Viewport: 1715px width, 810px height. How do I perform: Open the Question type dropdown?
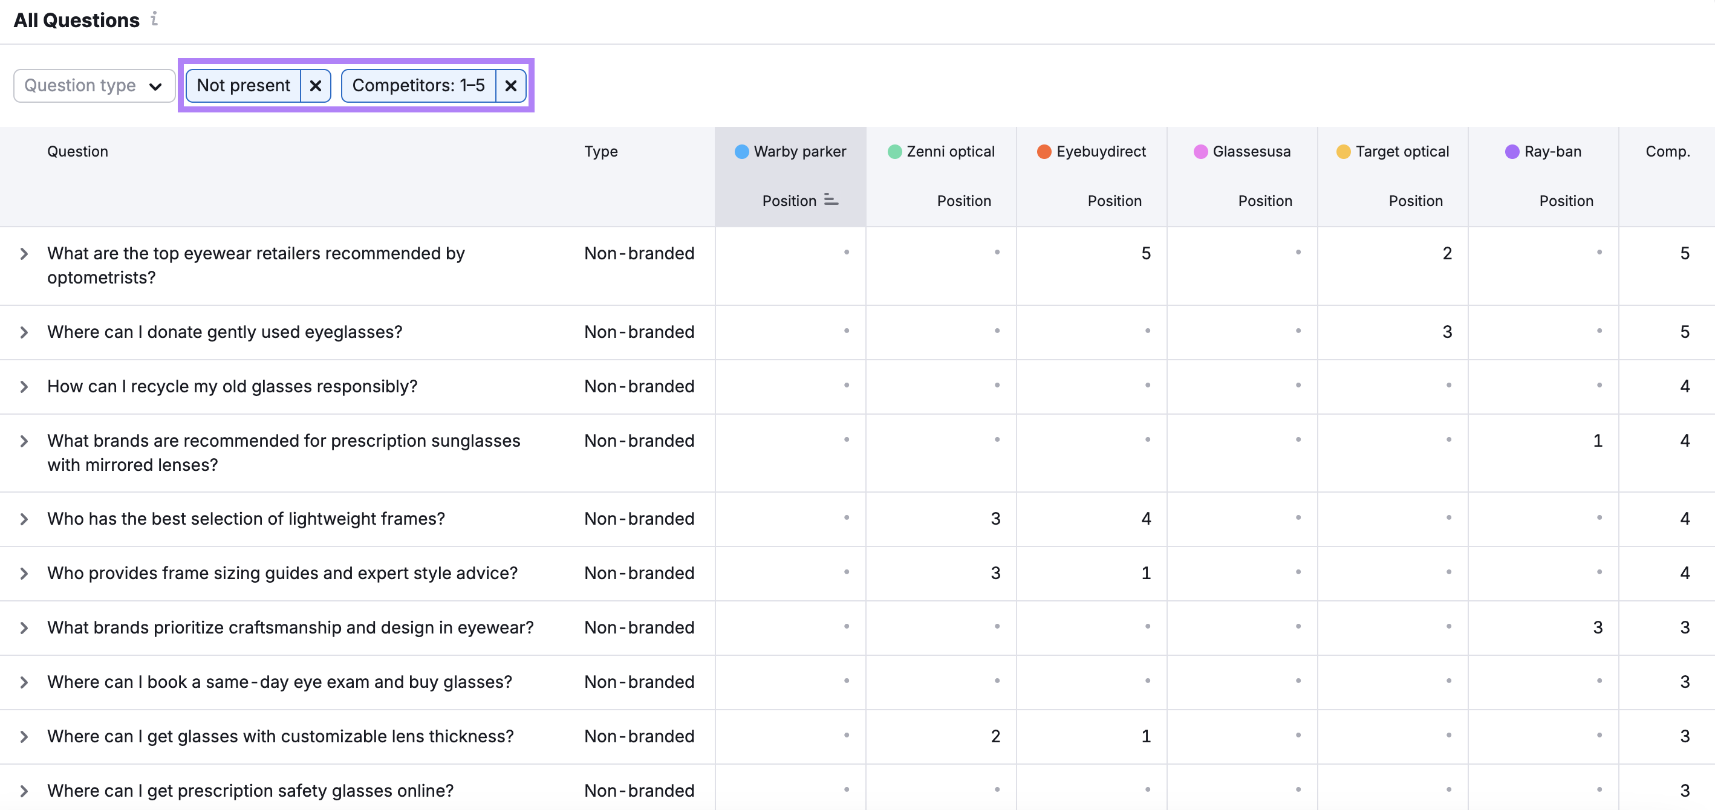(x=94, y=86)
